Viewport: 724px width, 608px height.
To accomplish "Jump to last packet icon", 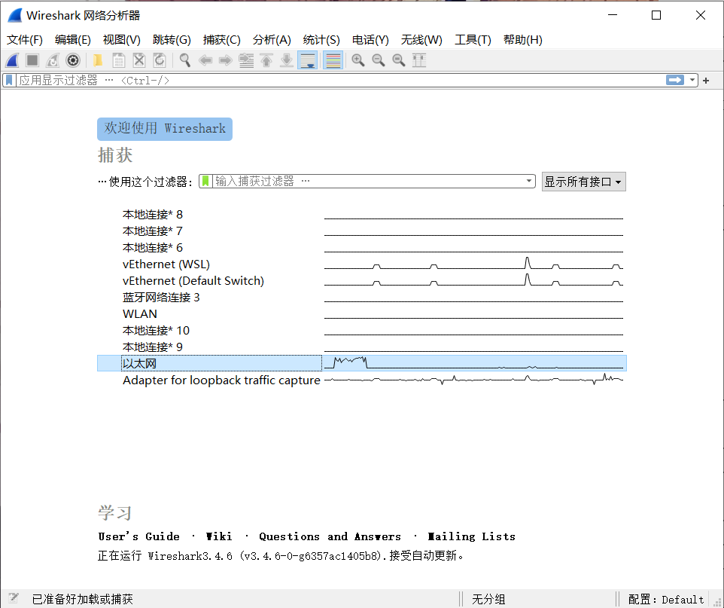I will pyautogui.click(x=287, y=60).
